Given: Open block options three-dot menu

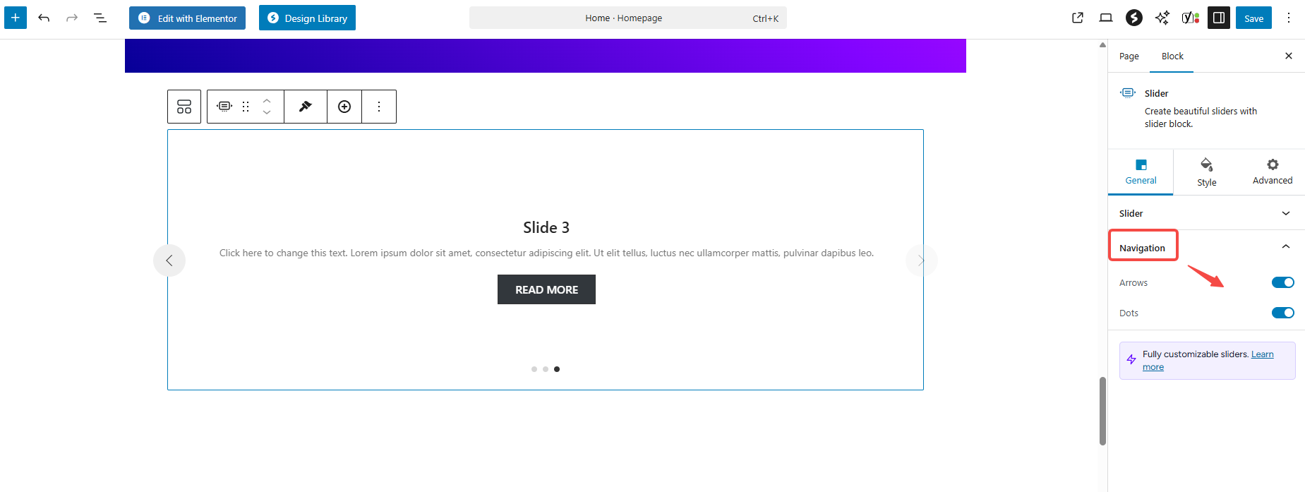Looking at the screenshot, I should click(x=379, y=107).
